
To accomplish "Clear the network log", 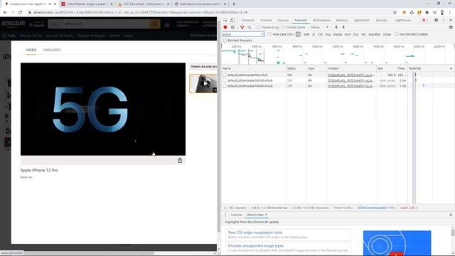I will [232, 27].
